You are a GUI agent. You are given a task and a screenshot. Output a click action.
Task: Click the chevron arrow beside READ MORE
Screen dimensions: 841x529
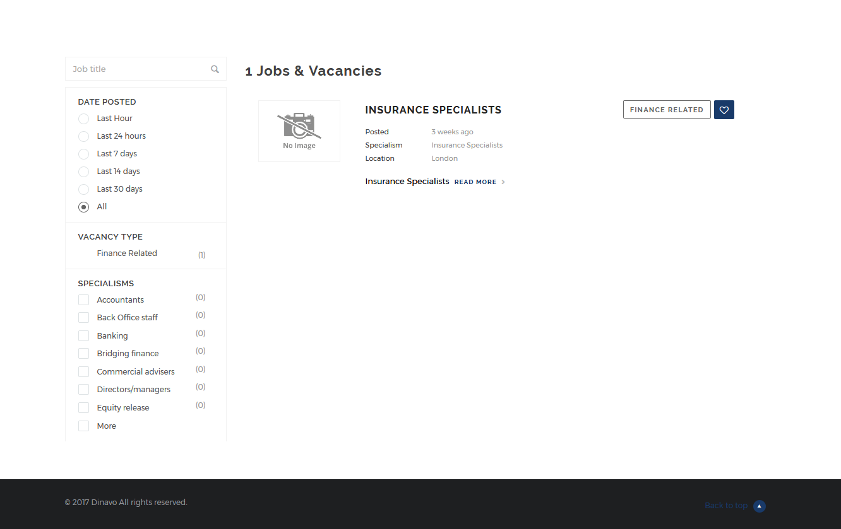503,182
